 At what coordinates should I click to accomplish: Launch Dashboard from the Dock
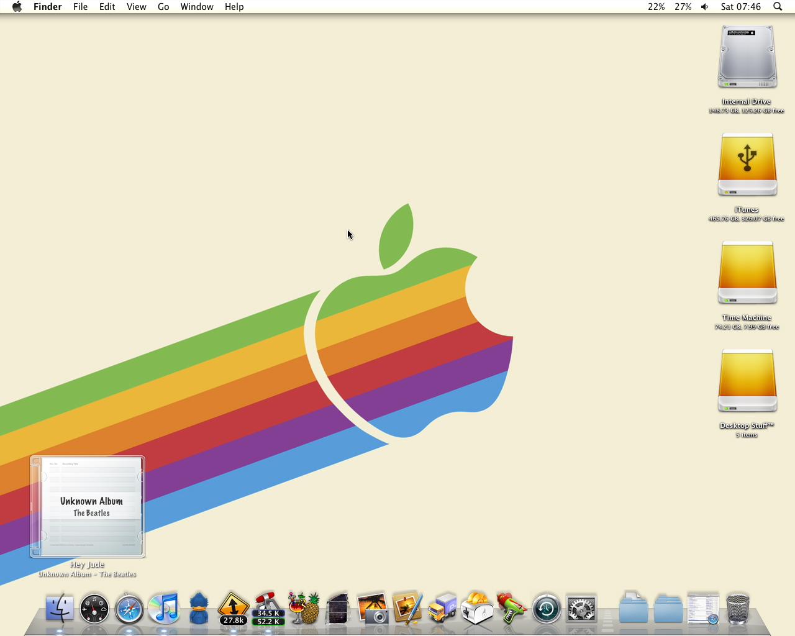[x=94, y=608]
